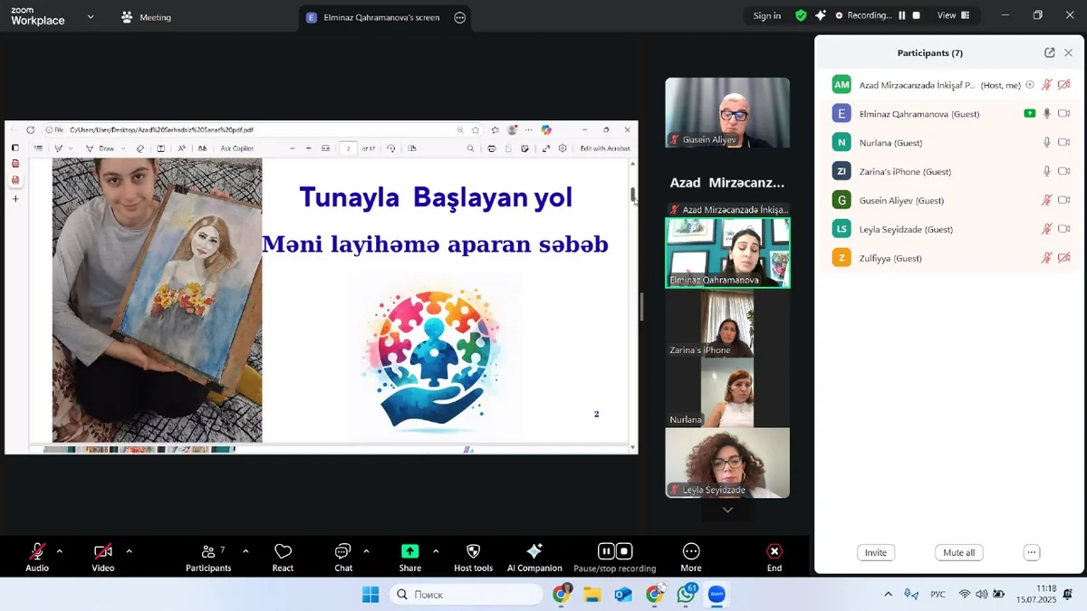Expand participants options arrow

pos(245,551)
